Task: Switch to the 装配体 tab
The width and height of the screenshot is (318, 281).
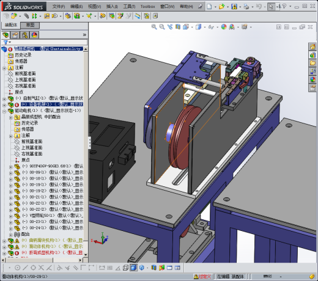Action: click(11, 25)
